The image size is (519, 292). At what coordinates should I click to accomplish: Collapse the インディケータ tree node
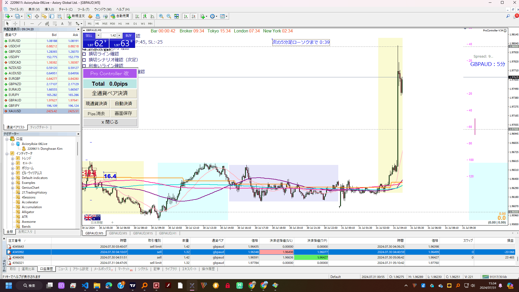[x=7, y=154]
